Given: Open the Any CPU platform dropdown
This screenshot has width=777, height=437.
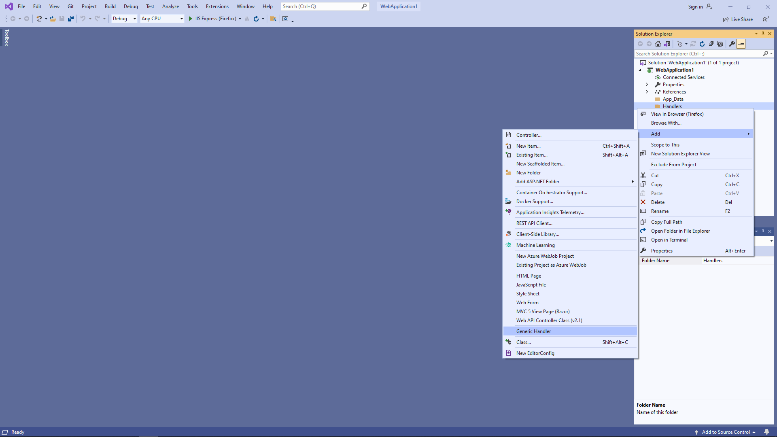Looking at the screenshot, I should tap(162, 19).
